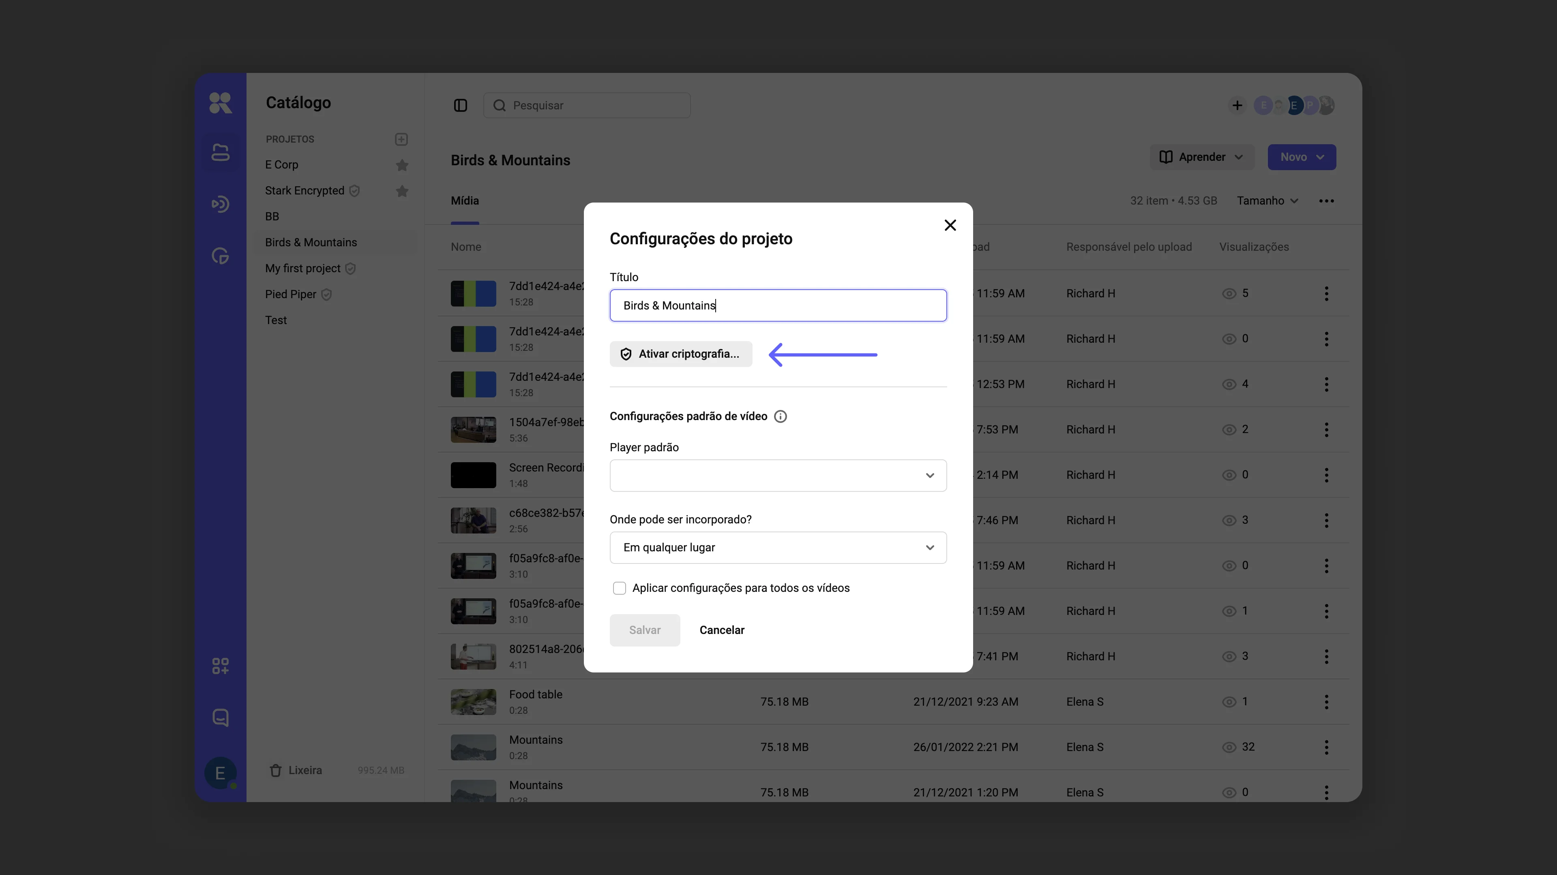Open the analytics icon in sidebar

pyautogui.click(x=220, y=256)
